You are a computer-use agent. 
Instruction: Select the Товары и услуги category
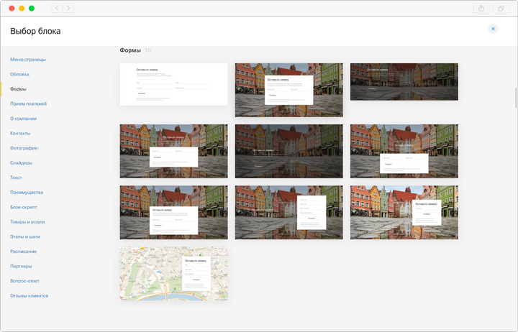27,222
